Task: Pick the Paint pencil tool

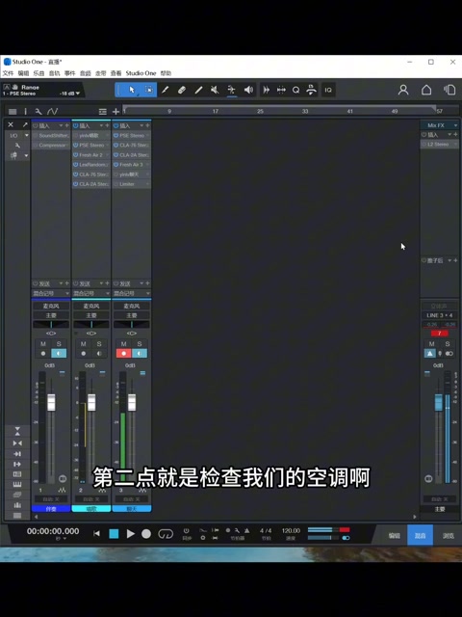Action: coord(165,90)
